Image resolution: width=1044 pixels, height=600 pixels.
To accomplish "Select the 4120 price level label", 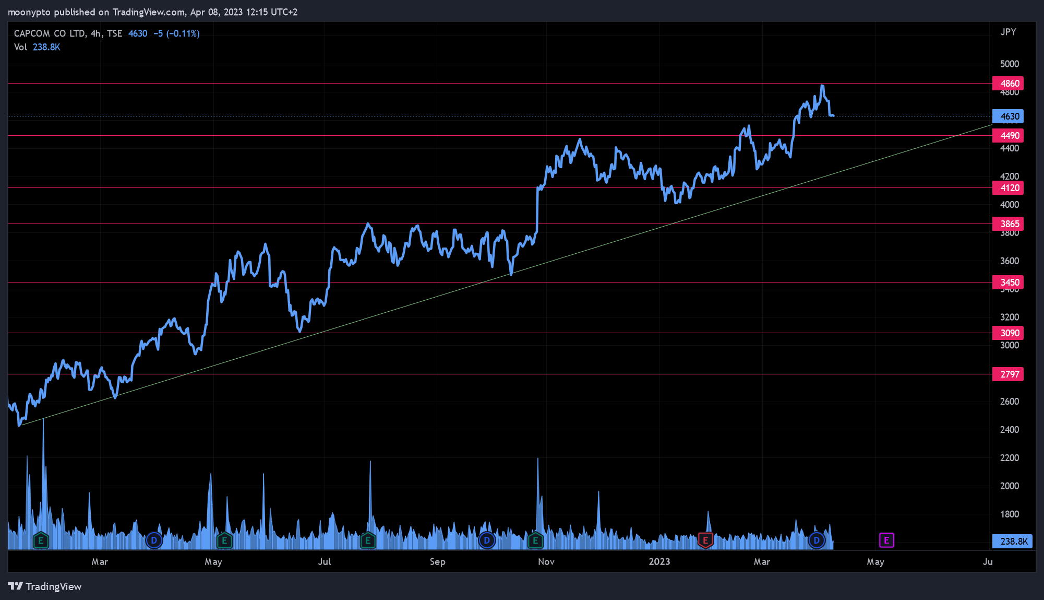I will [1007, 188].
